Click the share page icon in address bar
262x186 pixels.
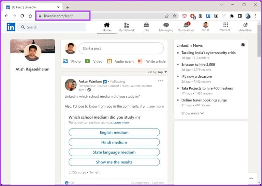(166, 16)
